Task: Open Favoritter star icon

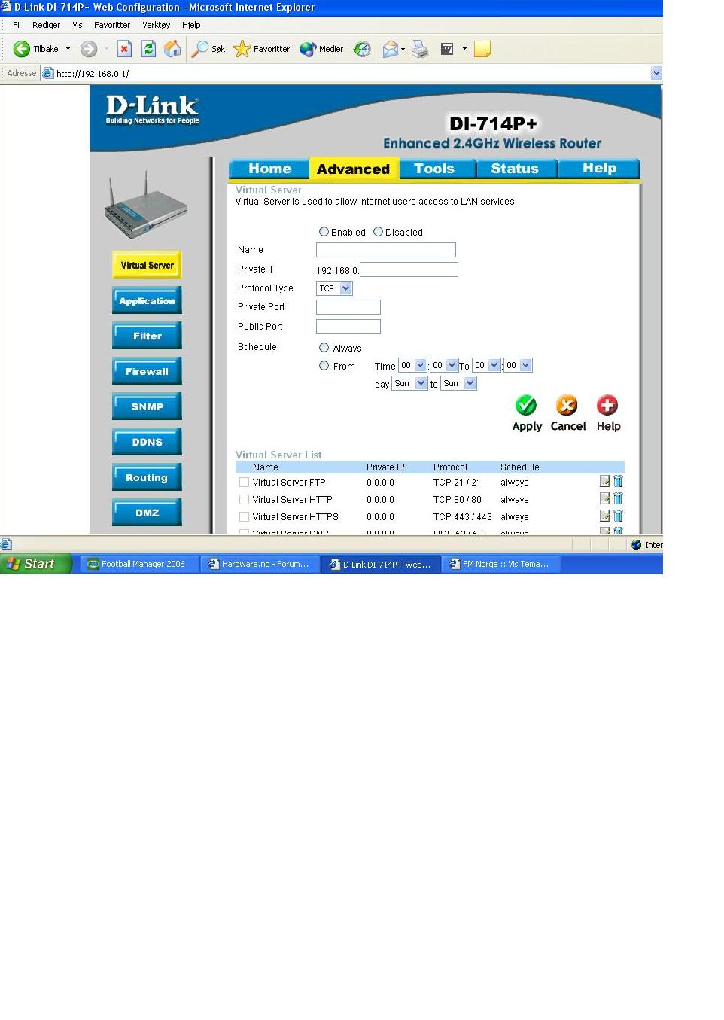Action: tap(242, 49)
